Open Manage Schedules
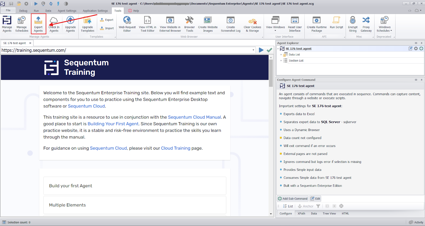The width and height of the screenshot is (425, 226). 22,24
